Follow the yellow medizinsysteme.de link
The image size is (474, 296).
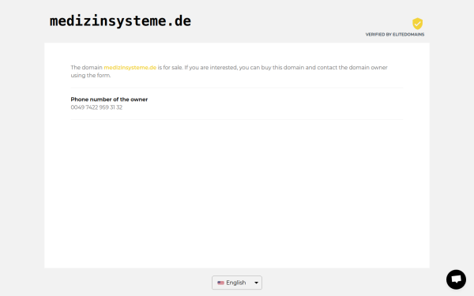[x=130, y=67]
